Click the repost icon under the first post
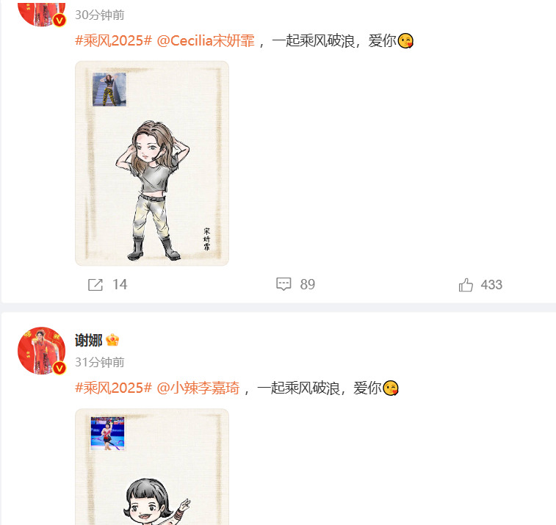Image resolution: width=556 pixels, height=525 pixels. pyautogui.click(x=95, y=285)
